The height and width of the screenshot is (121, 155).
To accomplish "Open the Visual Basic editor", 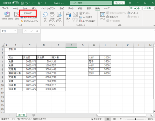I will (x=7, y=16).
